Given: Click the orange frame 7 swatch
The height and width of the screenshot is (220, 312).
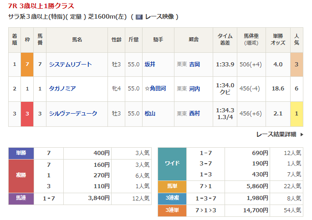Looking at the screenshot, I should pyautogui.click(x=27, y=65).
